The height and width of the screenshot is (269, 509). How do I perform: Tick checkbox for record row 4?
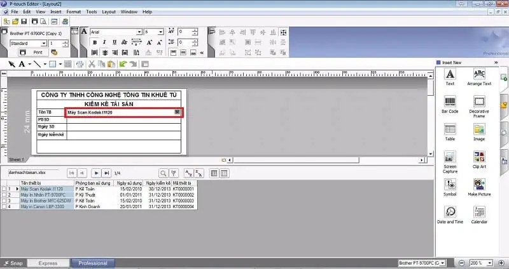point(4,207)
